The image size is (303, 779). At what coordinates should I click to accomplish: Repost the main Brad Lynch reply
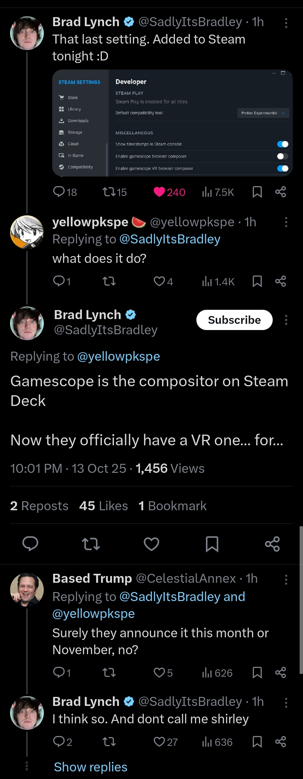pyautogui.click(x=91, y=544)
